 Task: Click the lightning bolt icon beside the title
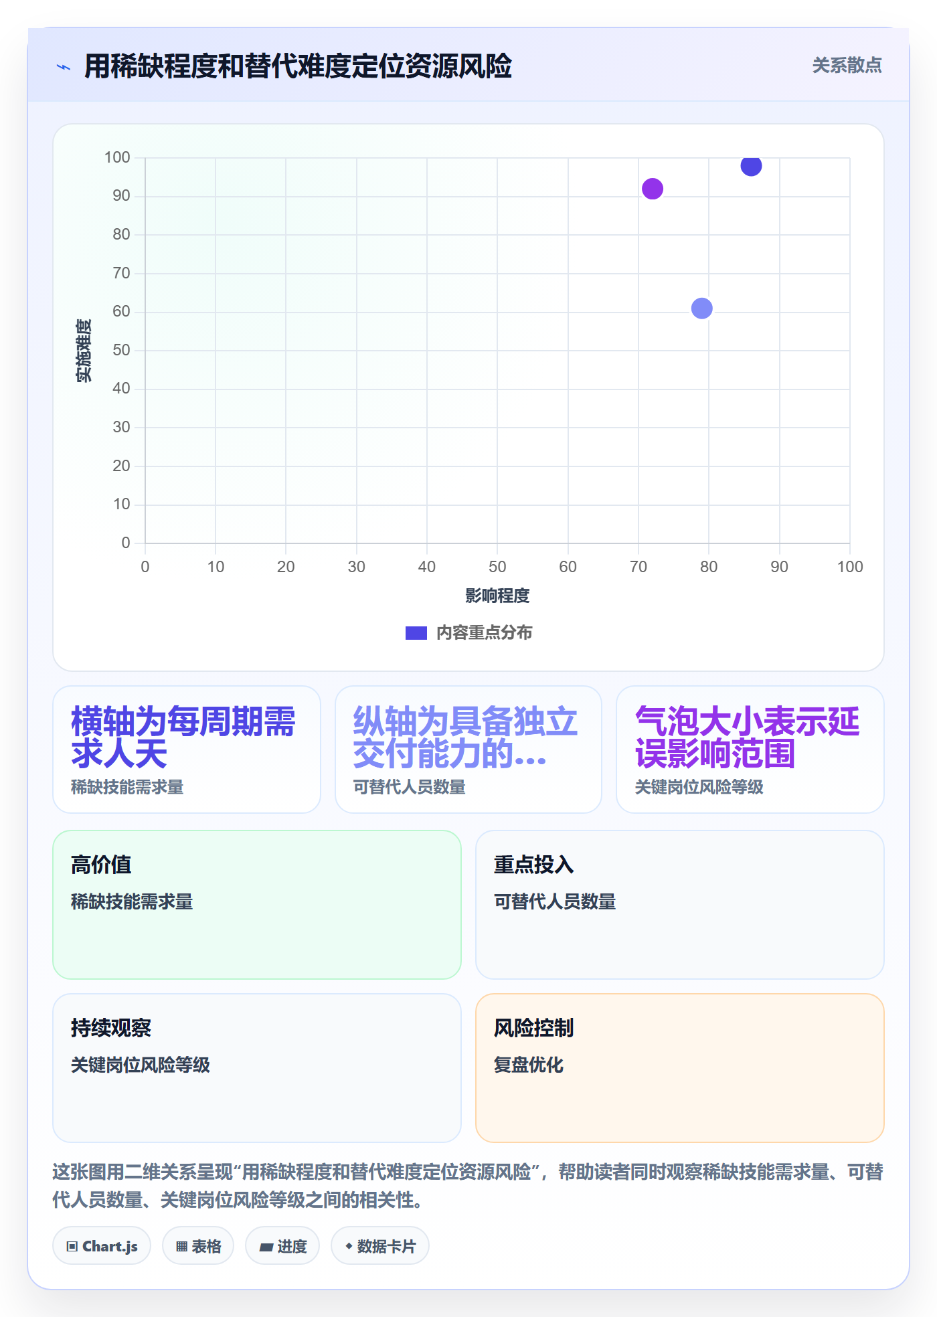coord(64,67)
